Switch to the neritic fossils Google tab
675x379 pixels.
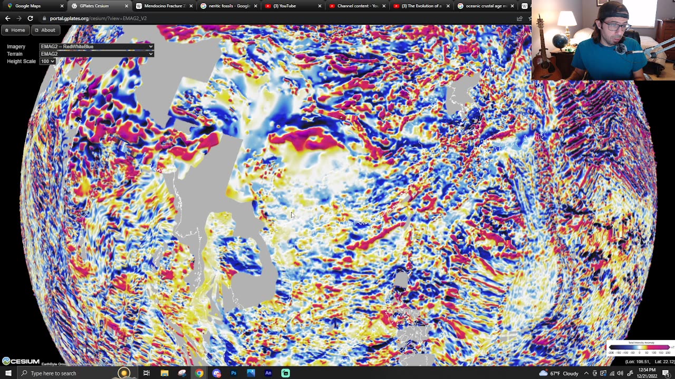click(x=228, y=6)
